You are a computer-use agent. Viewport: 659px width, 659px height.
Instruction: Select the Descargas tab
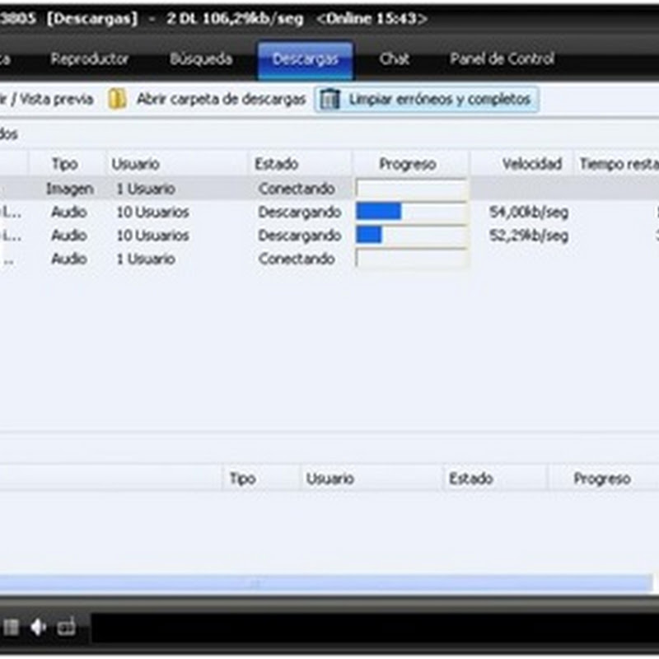[x=305, y=59]
